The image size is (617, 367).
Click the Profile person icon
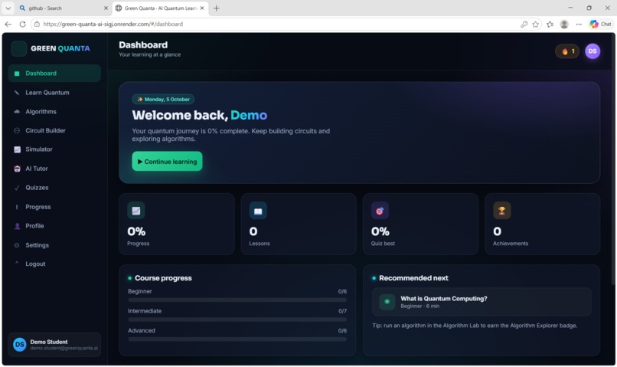tap(18, 226)
